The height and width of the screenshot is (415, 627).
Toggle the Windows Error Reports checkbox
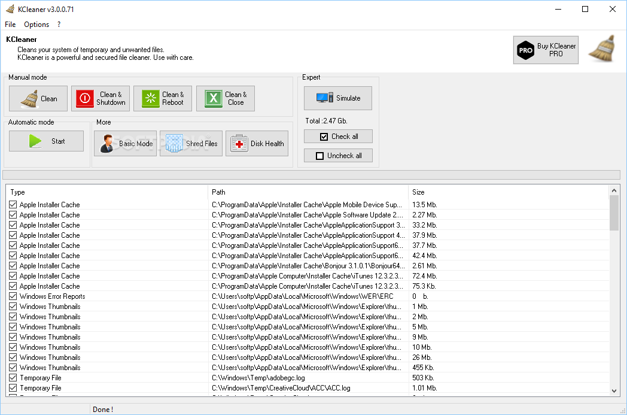13,296
